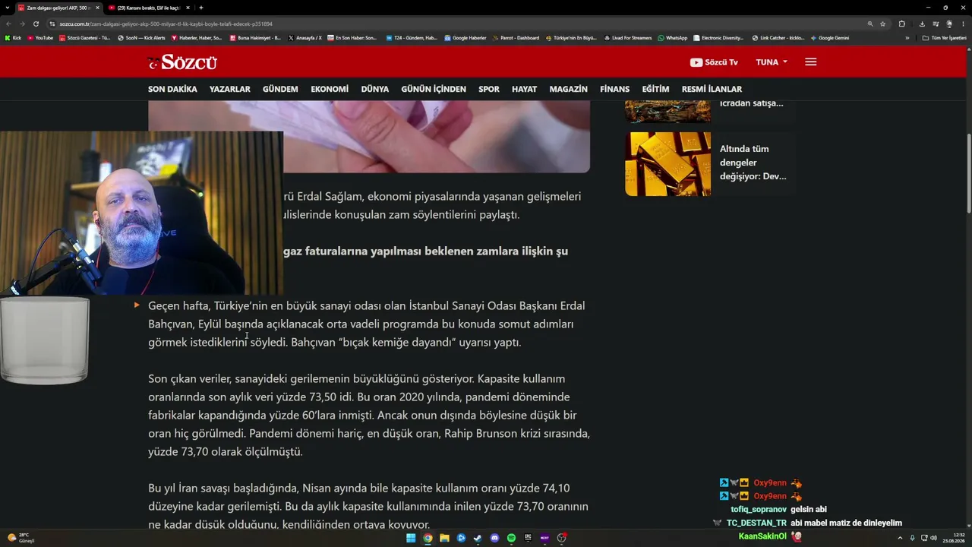The image size is (972, 547).
Task: Open the 'İcradan satışa...' sidebar headline
Action: [x=752, y=103]
